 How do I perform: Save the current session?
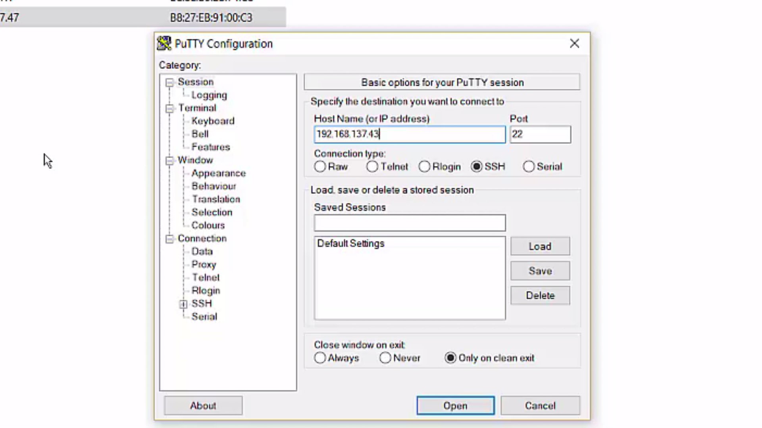(540, 271)
